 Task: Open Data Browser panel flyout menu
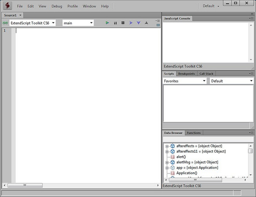(251, 133)
